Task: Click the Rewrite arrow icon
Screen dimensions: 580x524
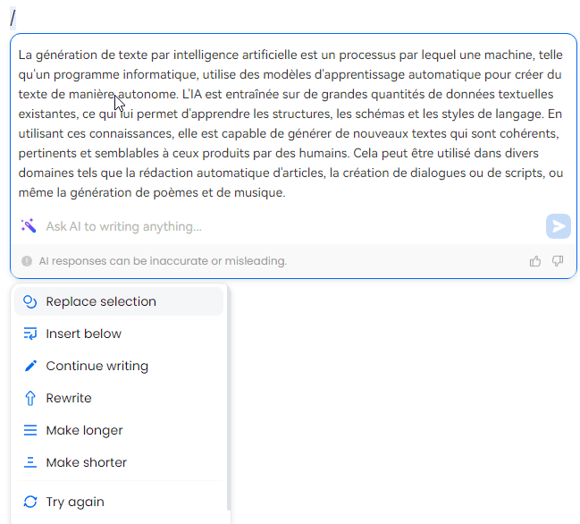Action: [x=30, y=398]
